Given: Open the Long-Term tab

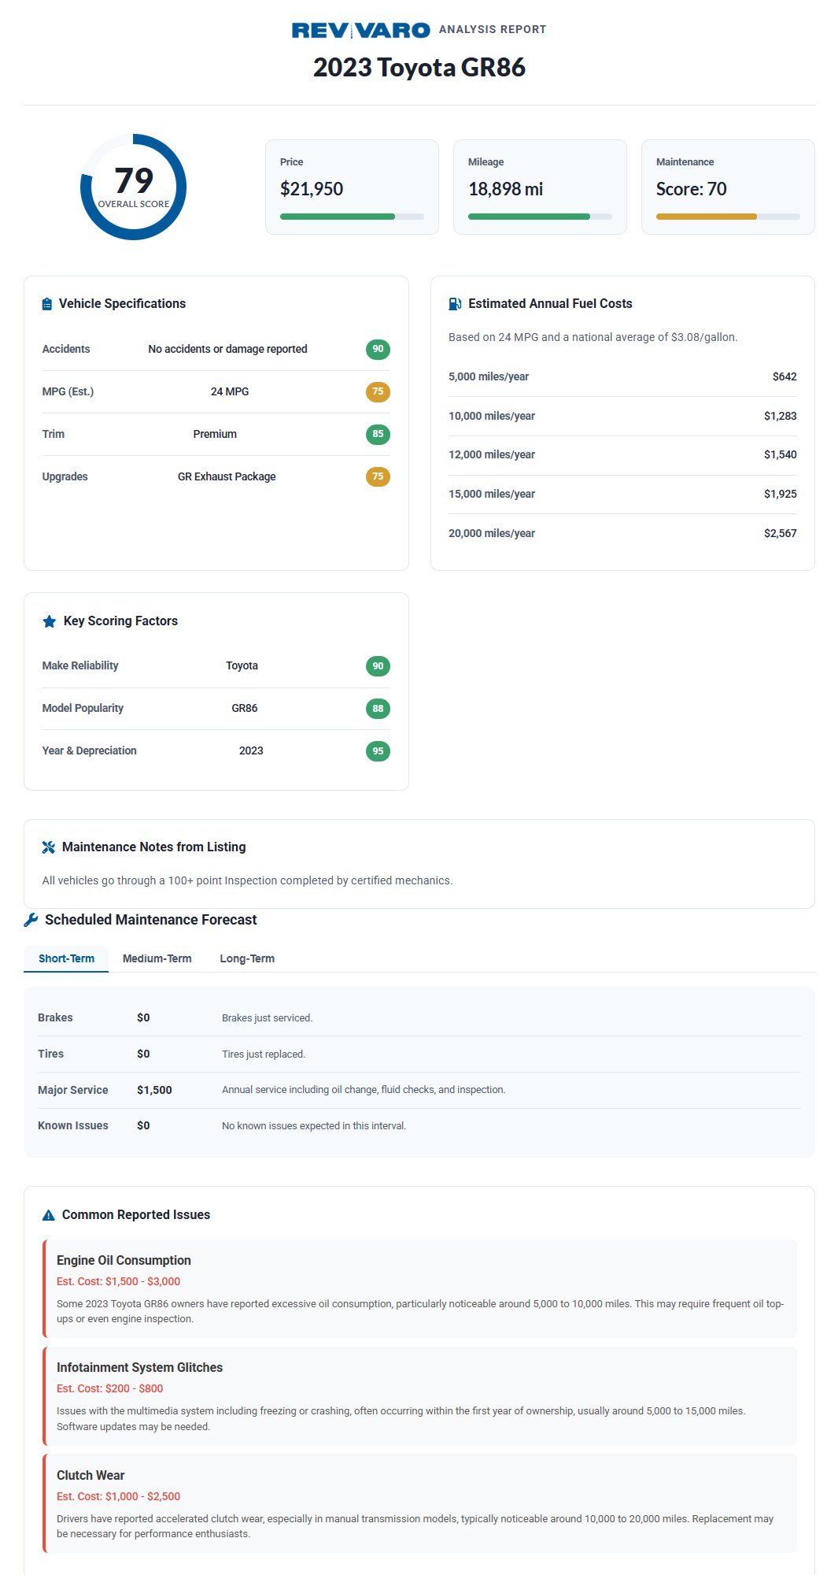Looking at the screenshot, I should (247, 958).
